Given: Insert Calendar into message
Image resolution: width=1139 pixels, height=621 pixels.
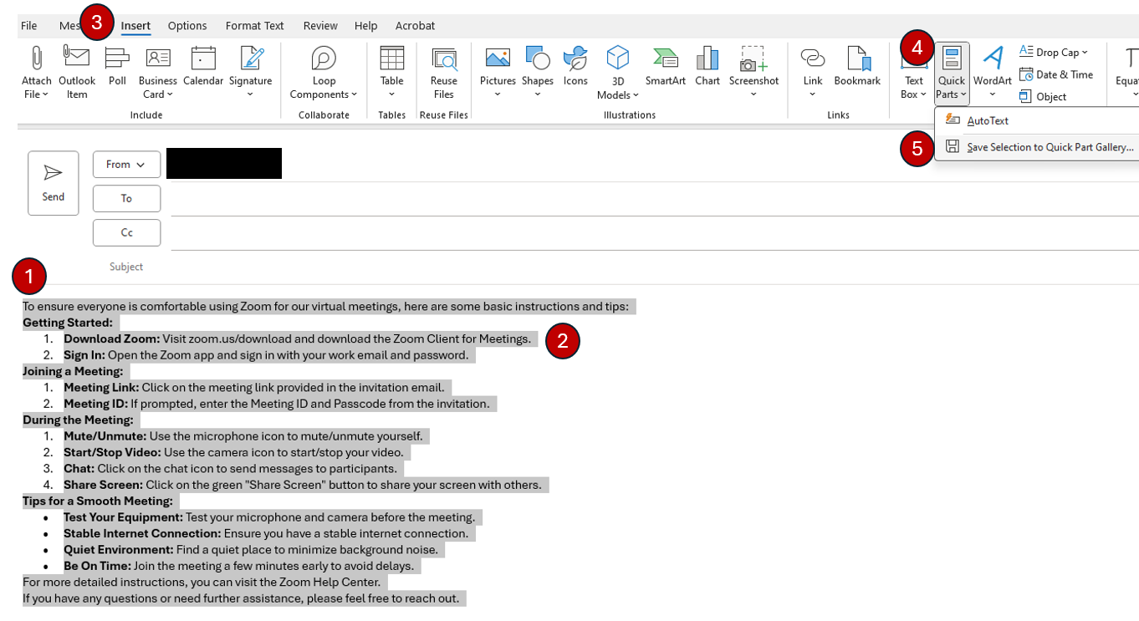Looking at the screenshot, I should pos(203,67).
